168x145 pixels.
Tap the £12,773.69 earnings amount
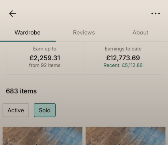(123, 58)
